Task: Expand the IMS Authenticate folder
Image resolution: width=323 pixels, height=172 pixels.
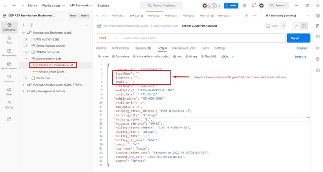Action: tap(26, 39)
